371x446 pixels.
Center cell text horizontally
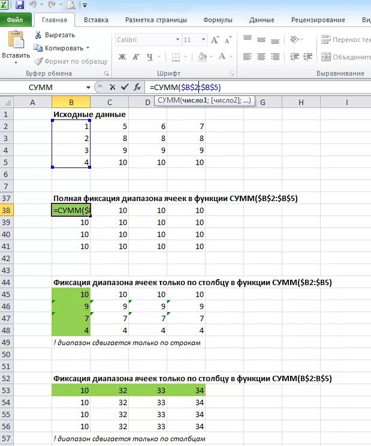261,57
